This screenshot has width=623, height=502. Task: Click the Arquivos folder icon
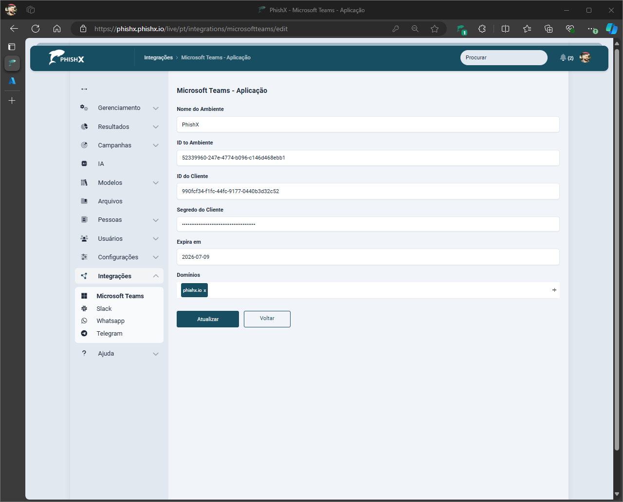84,201
